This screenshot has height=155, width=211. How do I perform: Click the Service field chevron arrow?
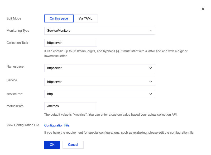pos(151,82)
